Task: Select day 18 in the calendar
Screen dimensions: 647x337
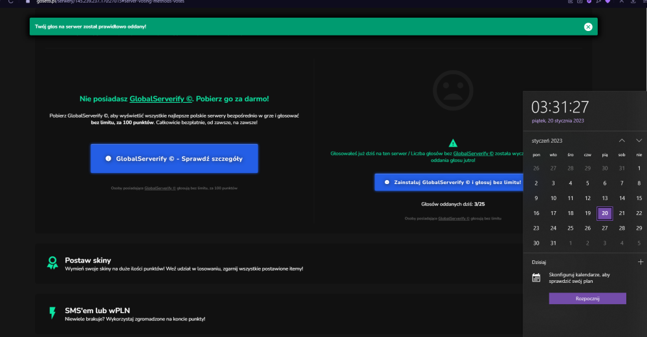Action: (x=570, y=213)
